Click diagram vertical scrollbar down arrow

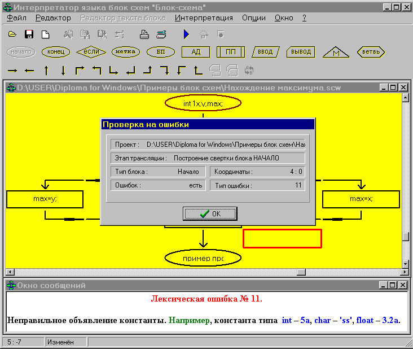click(x=405, y=264)
